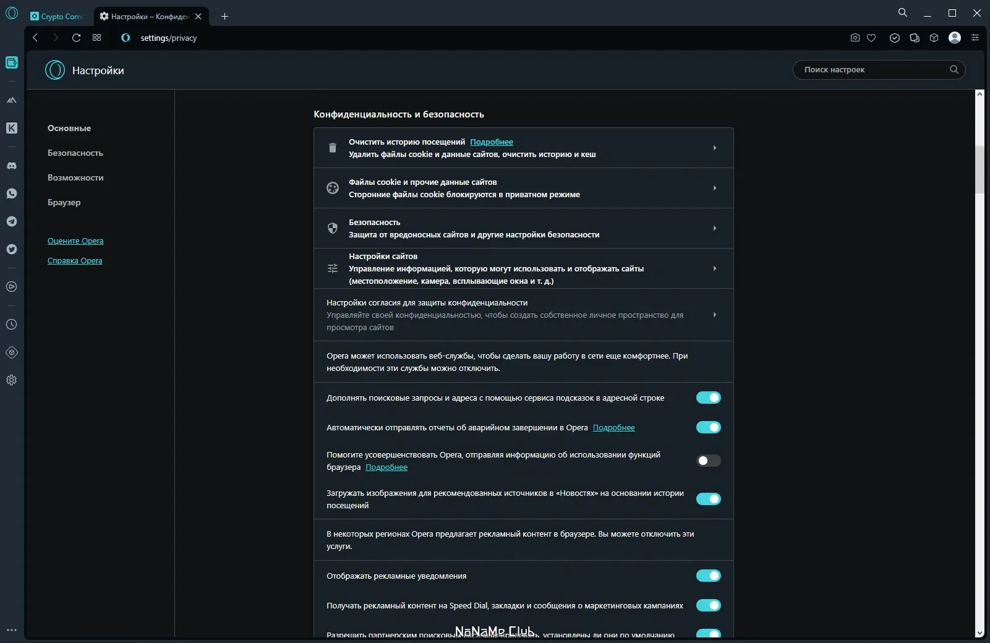Turn off promotional notifications toggle

point(709,576)
